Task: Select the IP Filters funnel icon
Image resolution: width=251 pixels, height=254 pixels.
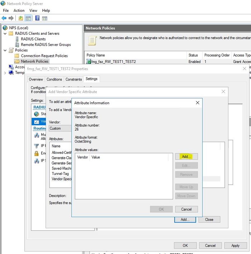Action: point(37,146)
